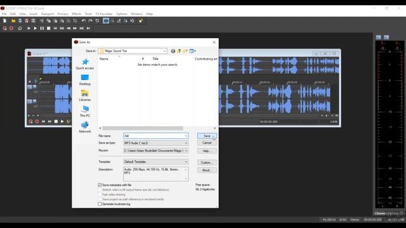Open This PC in the places bar
The height and width of the screenshot is (228, 406).
click(x=85, y=111)
